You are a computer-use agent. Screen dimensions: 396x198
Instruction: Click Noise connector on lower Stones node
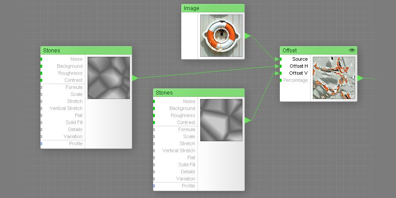[154, 101]
